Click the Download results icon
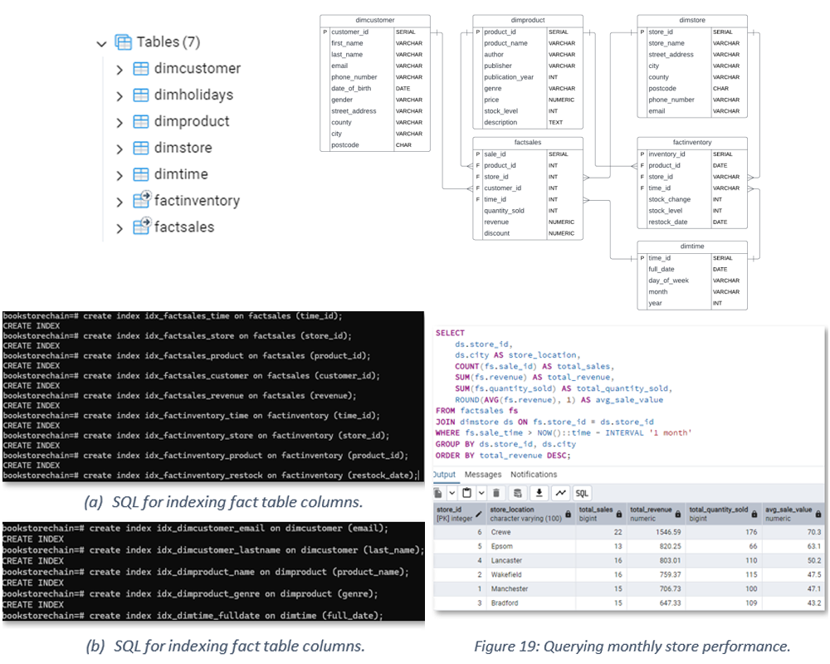 tap(539, 494)
